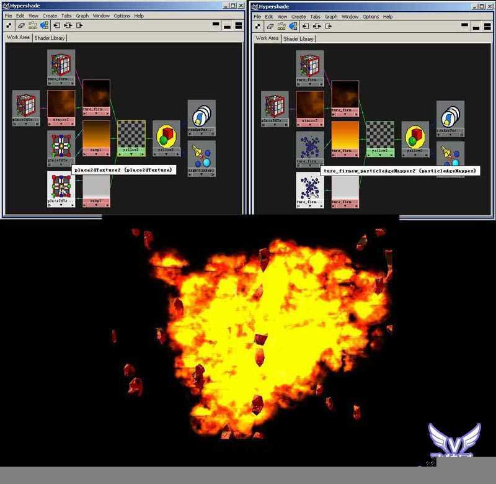Screen dimensions: 496x484
Task: Click Clear Graph eraser icon in left Hypershade
Action: (x=21, y=25)
